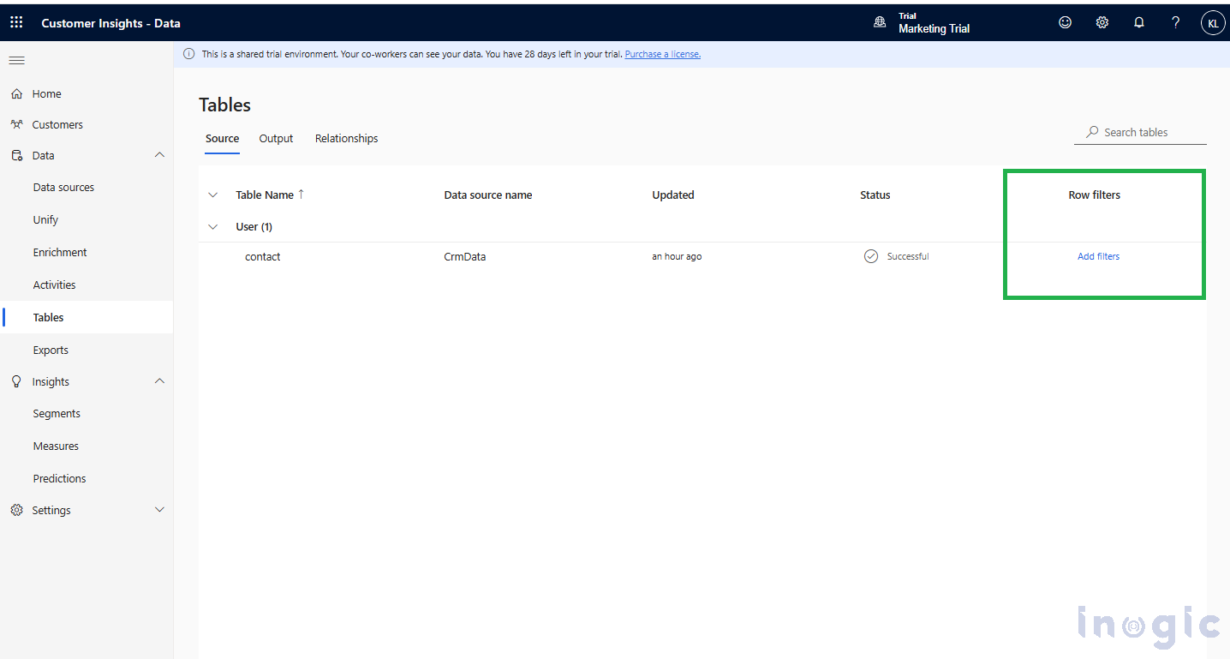1230x659 pixels.
Task: Click the Successful status checkmark icon
Action: click(871, 255)
